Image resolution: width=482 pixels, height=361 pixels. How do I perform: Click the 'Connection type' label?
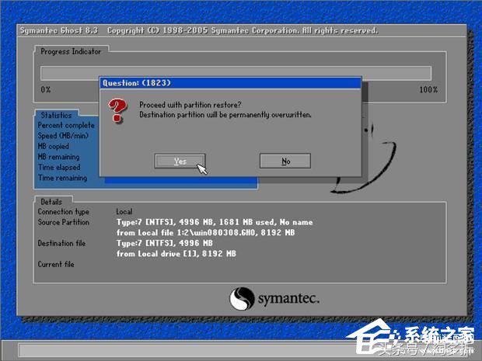[63, 211]
